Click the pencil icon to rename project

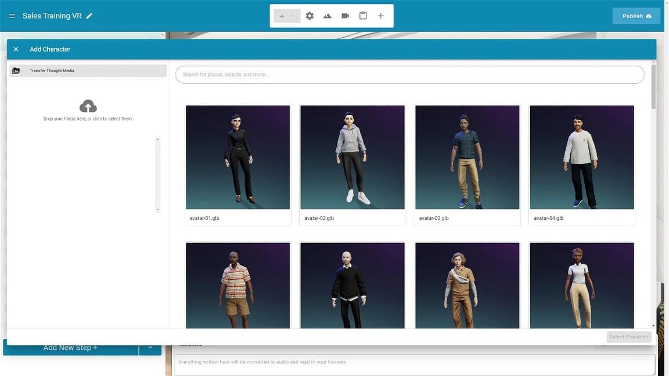(x=89, y=16)
